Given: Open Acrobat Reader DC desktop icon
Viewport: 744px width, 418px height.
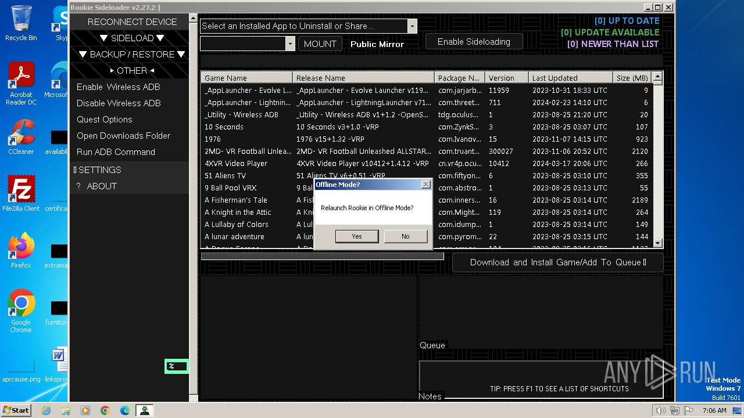Looking at the screenshot, I should coord(21,84).
